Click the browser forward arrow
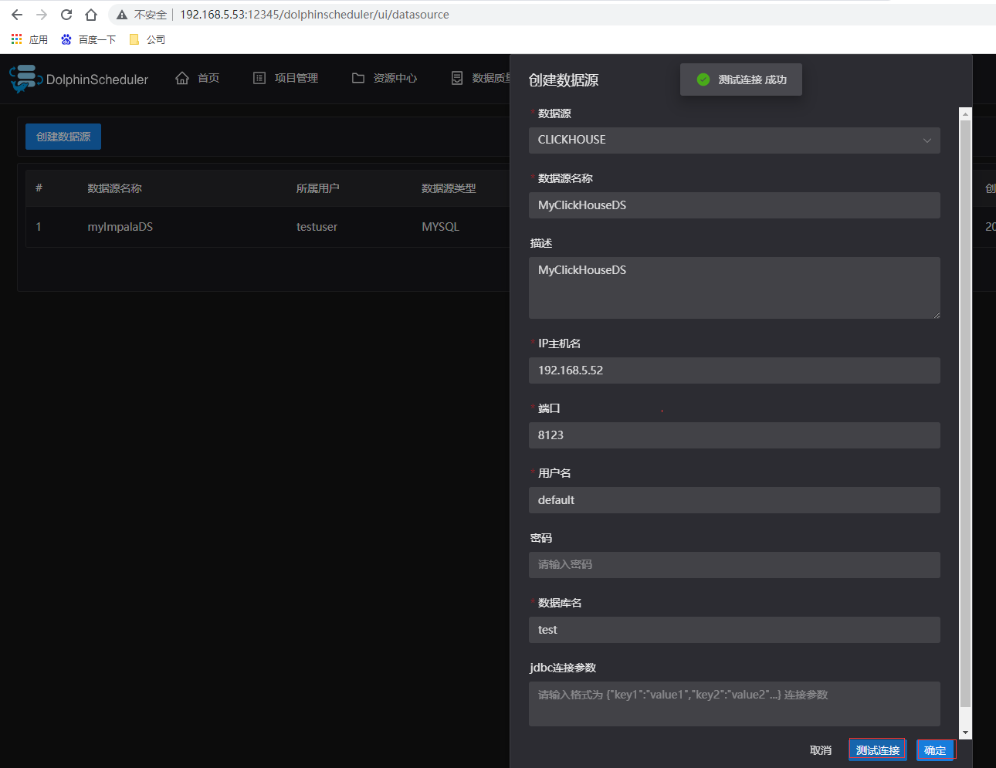Viewport: 996px width, 768px height. pos(42,15)
